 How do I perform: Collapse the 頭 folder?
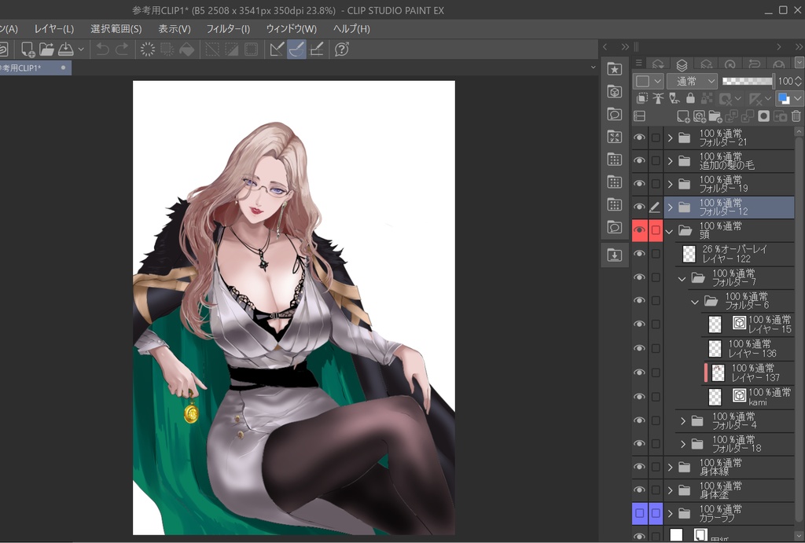tap(670, 231)
